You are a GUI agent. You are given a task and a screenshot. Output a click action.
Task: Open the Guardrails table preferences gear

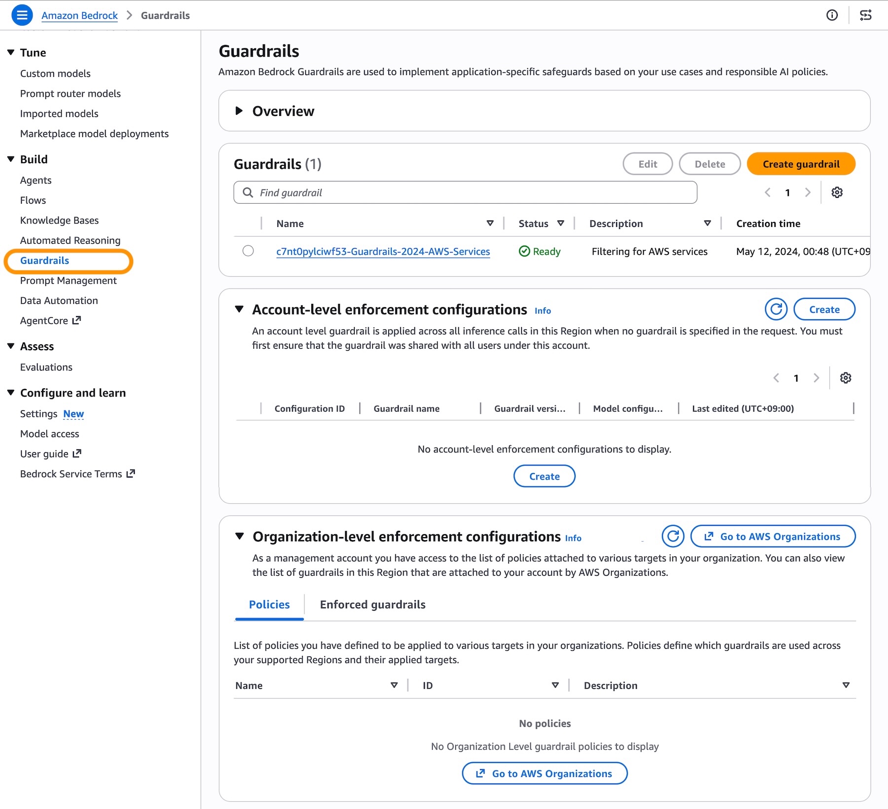coord(837,192)
